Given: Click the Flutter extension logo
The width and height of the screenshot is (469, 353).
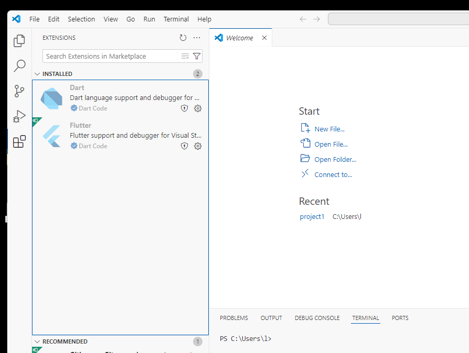Looking at the screenshot, I should pyautogui.click(x=51, y=136).
